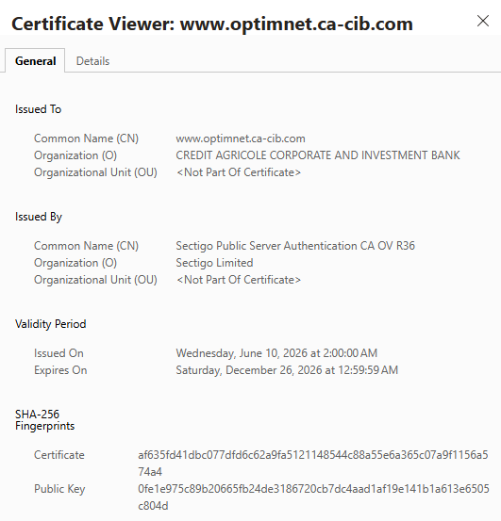Click the Issued By section heading
Image resolution: width=501 pixels, height=521 pixels.
pyautogui.click(x=39, y=217)
